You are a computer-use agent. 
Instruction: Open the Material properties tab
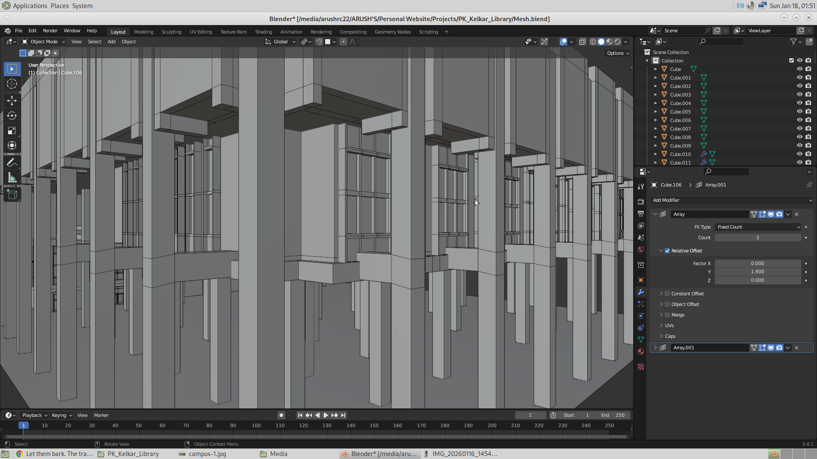[641, 351]
